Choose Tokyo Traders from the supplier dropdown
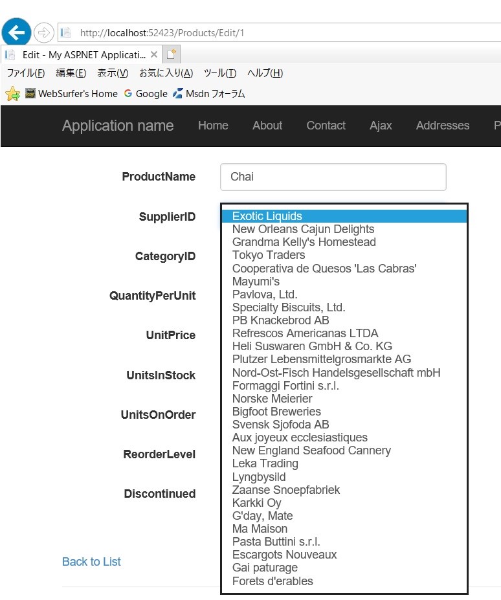This screenshot has width=501, height=600. pos(269,255)
